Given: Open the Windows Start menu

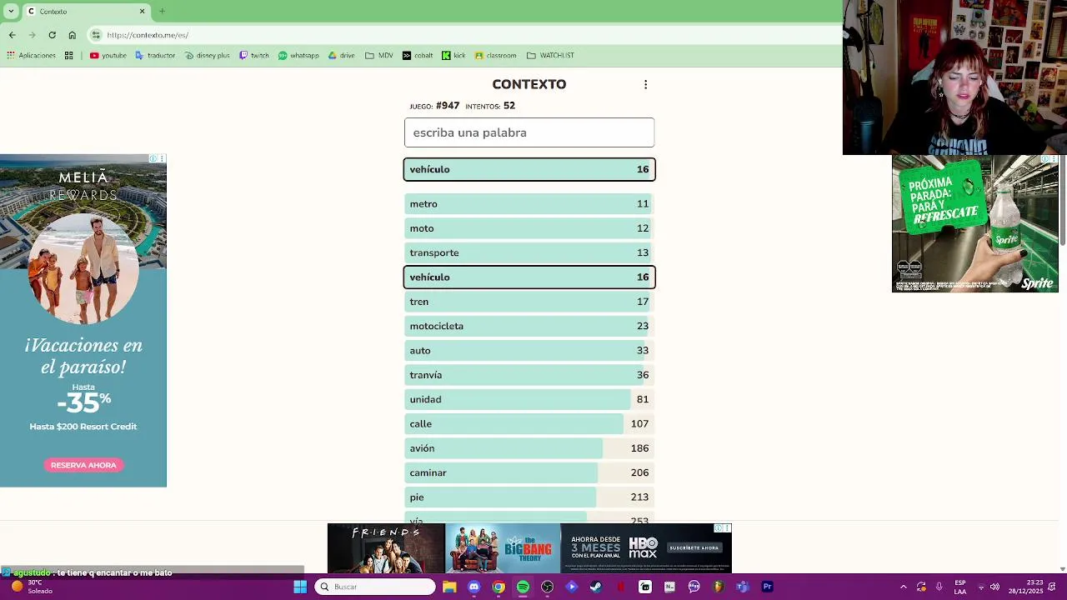Looking at the screenshot, I should point(300,587).
